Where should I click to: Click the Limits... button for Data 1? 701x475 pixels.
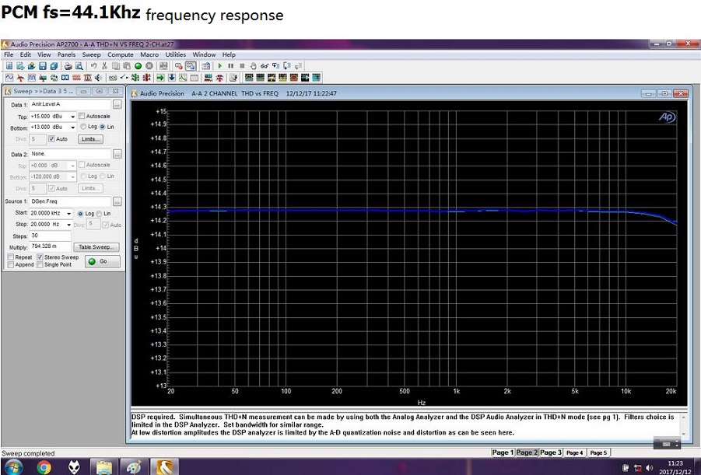[x=90, y=138]
